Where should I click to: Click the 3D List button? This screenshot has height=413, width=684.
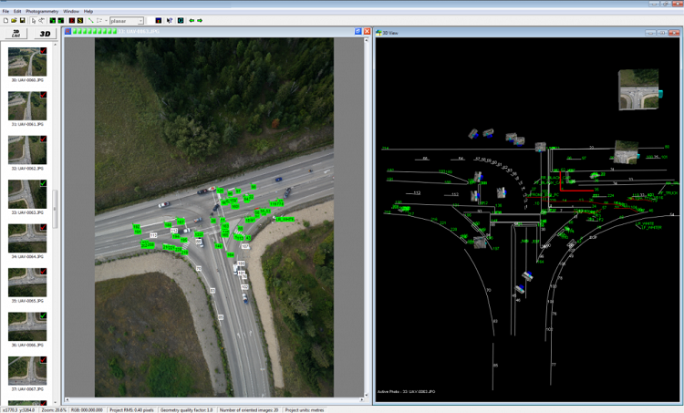[16, 34]
